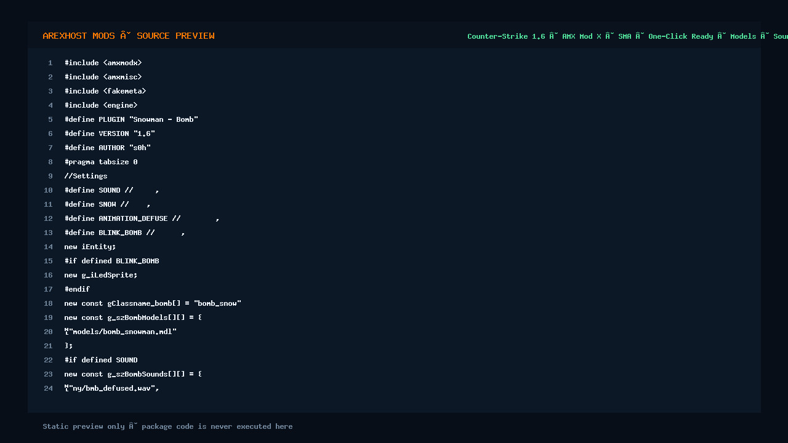Select the line '#include <fakemeta>'
This screenshot has height=443, width=788.
point(105,91)
